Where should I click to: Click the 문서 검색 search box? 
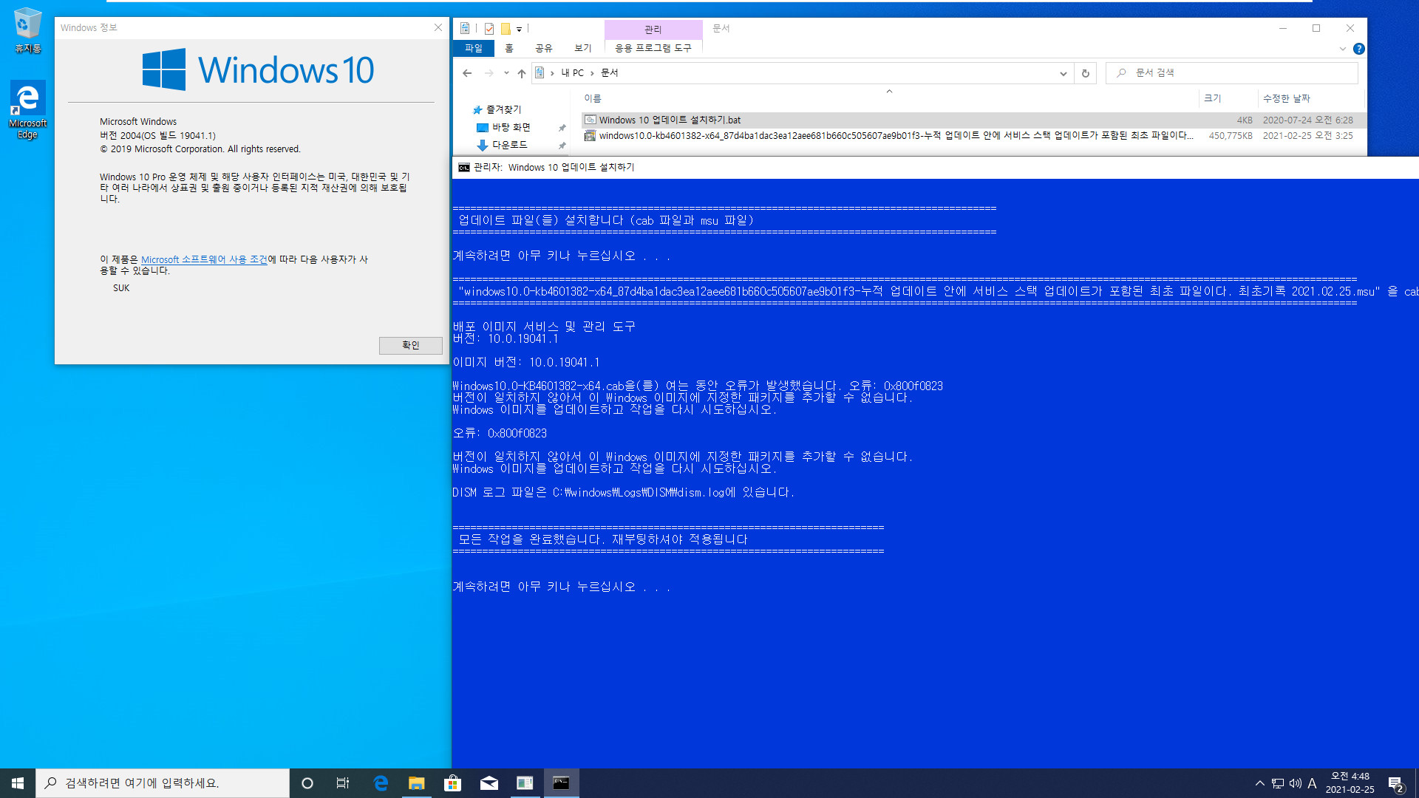(1231, 73)
